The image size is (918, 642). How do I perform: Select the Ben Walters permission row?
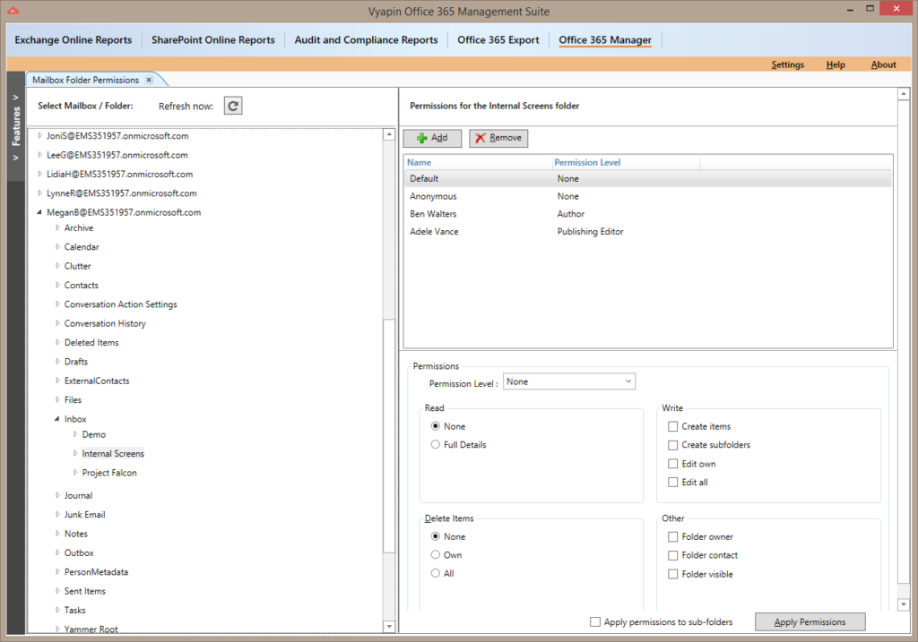click(648, 214)
